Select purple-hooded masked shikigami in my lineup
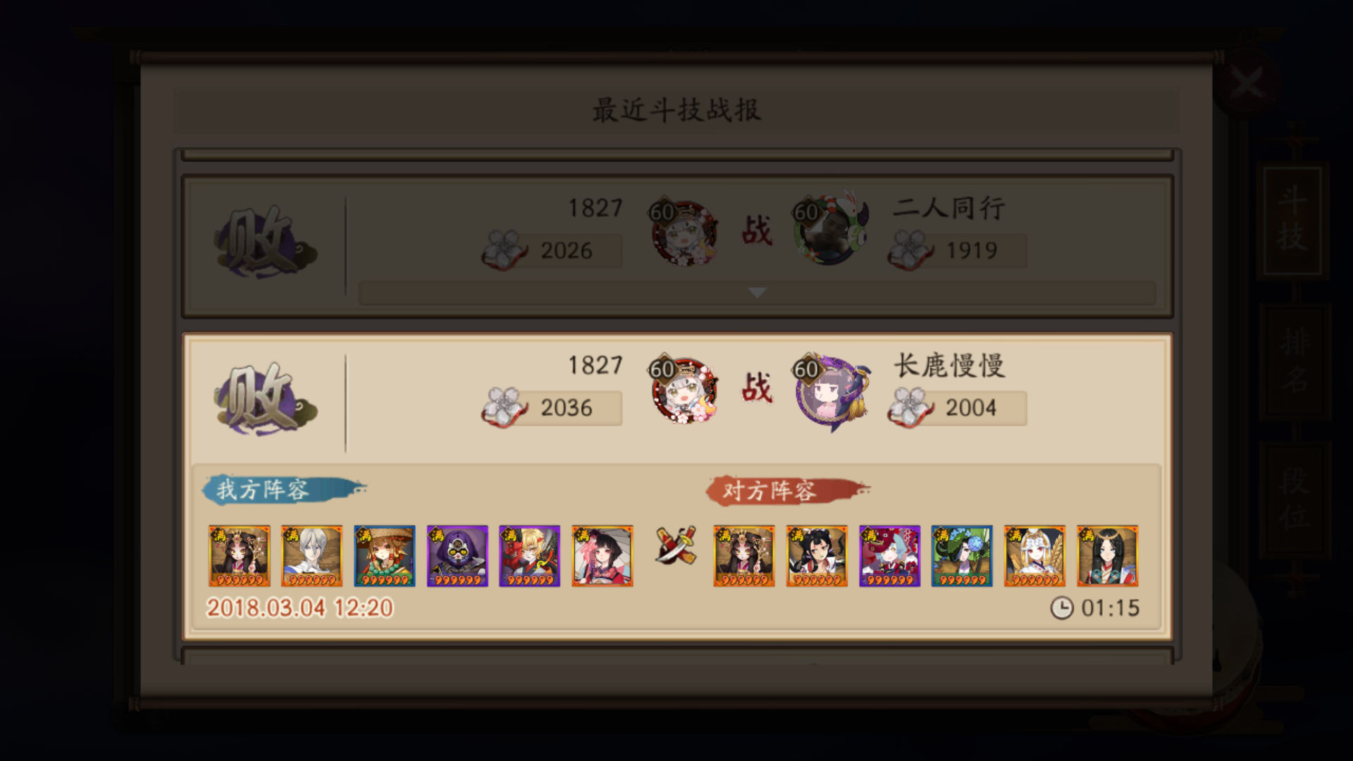The width and height of the screenshot is (1353, 761). tap(457, 556)
